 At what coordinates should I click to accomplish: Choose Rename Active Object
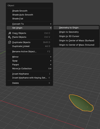pyautogui.click(x=29, y=52)
